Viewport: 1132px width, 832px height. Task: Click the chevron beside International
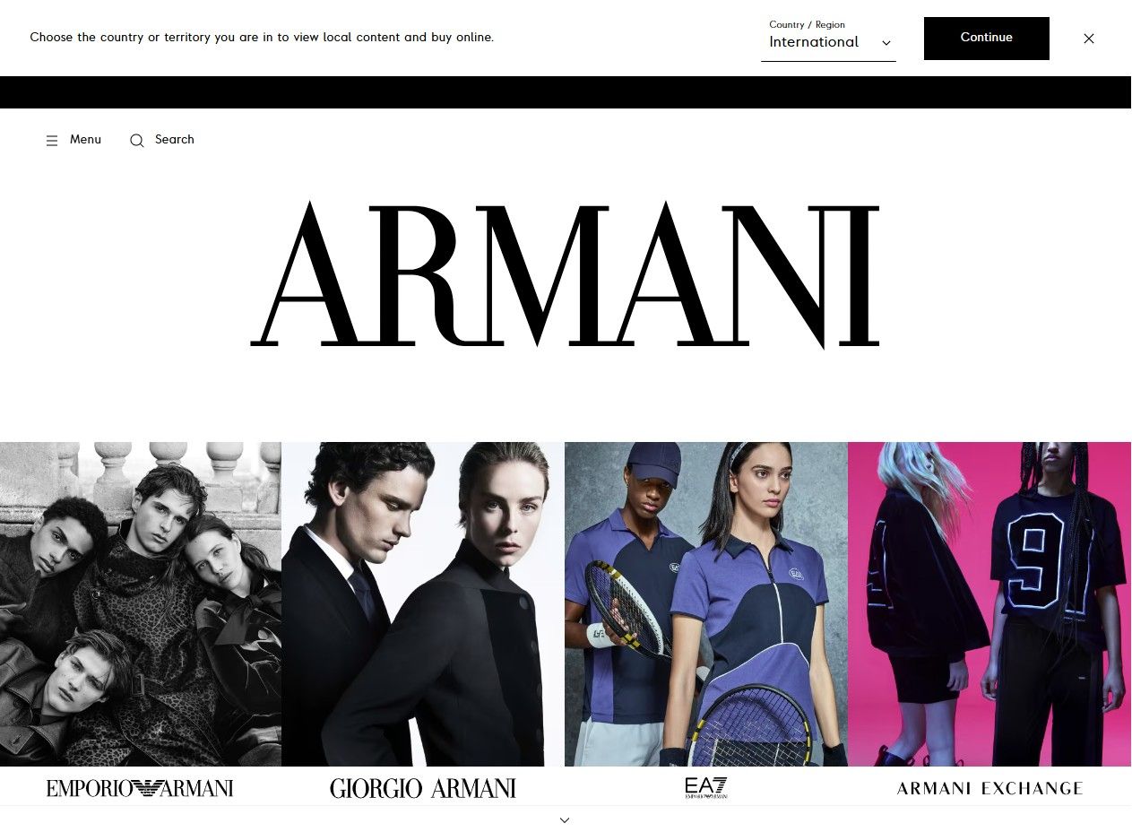click(886, 43)
